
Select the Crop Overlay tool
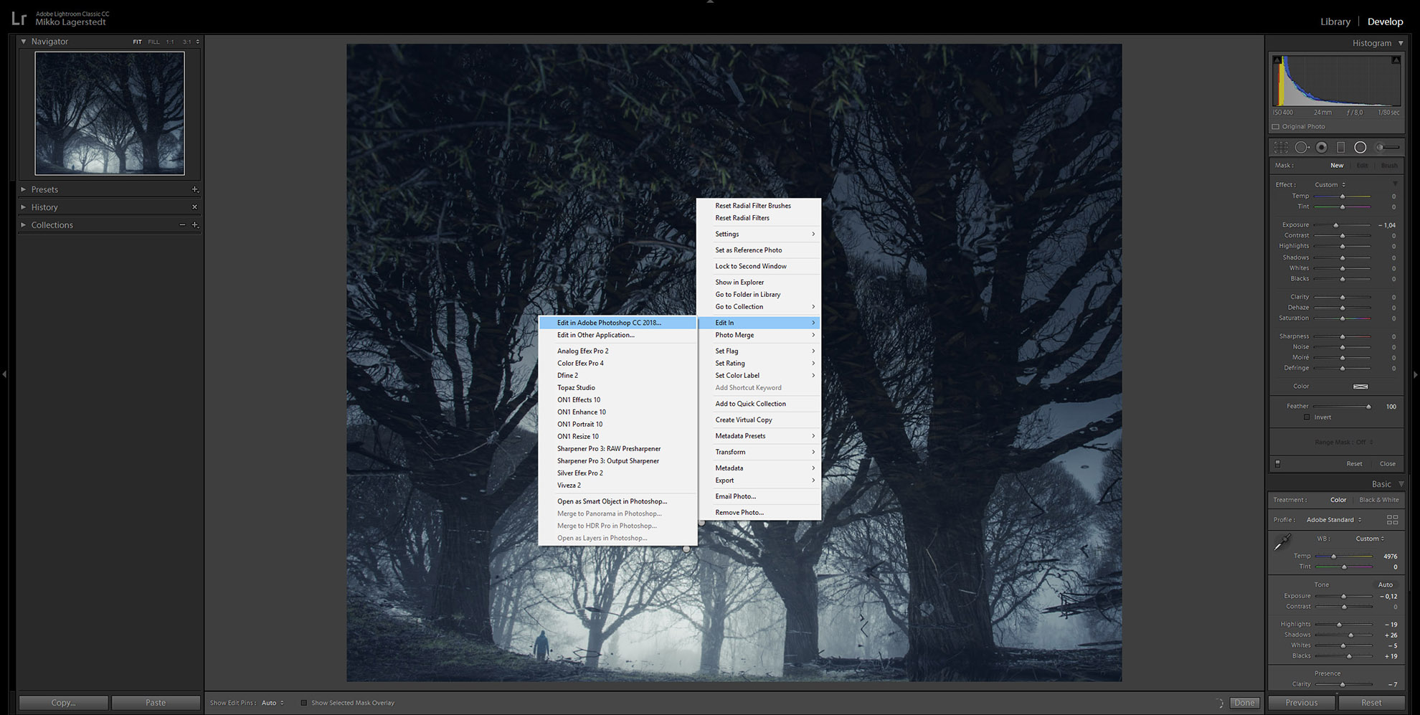click(1281, 147)
